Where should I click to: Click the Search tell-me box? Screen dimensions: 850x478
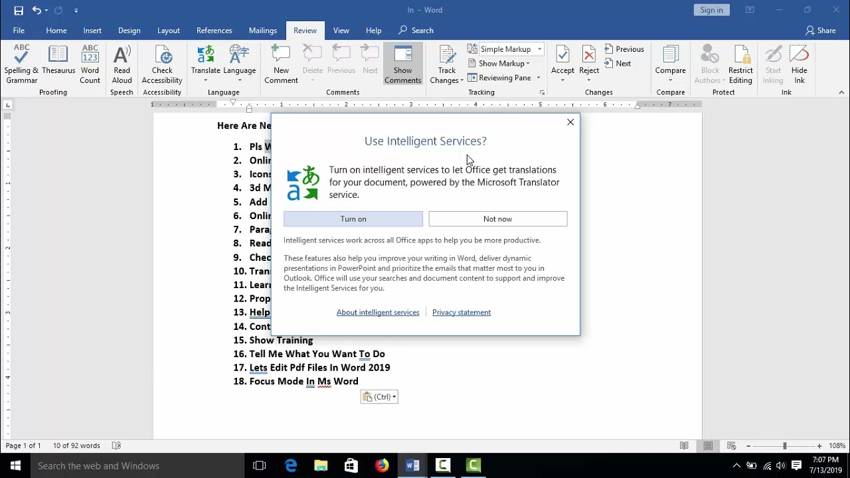click(x=416, y=31)
